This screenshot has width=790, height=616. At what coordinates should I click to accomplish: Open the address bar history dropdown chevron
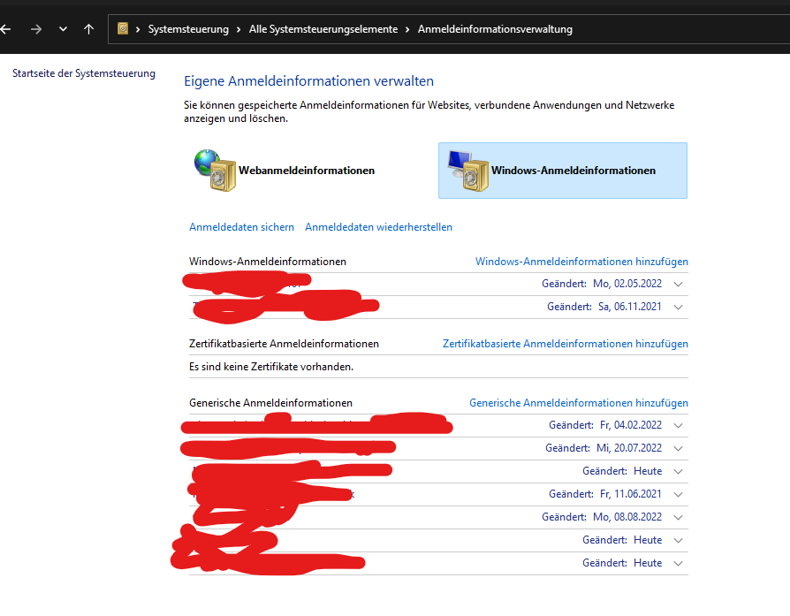(x=62, y=28)
